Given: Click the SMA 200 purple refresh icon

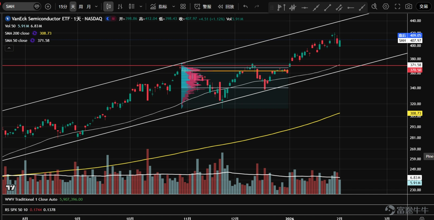Looking at the screenshot, I should [x=35, y=33].
